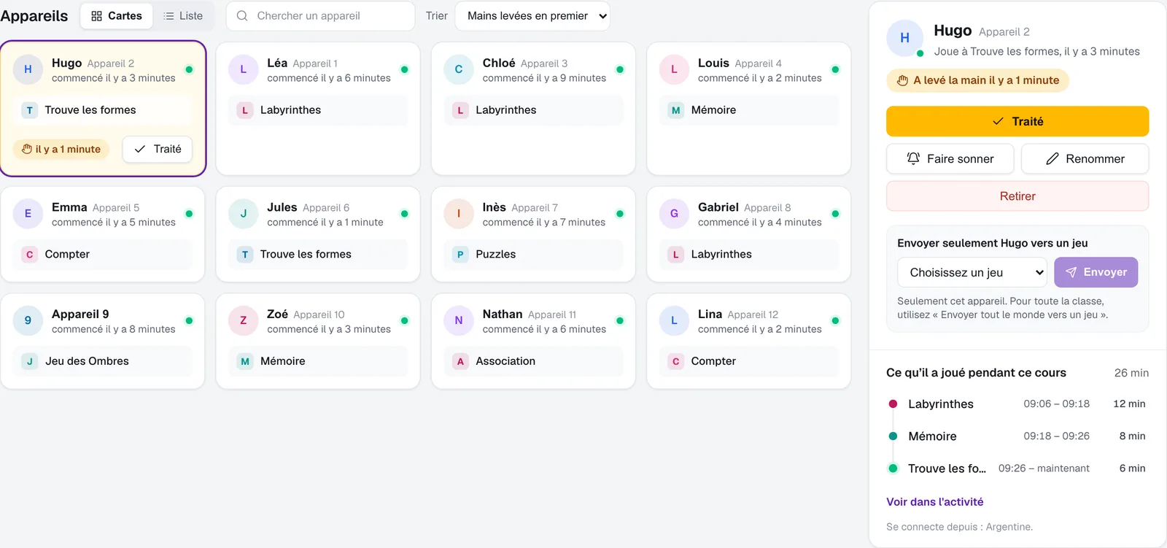Click Puzzles game on Inès card
Image resolution: width=1167 pixels, height=548 pixels.
click(533, 254)
